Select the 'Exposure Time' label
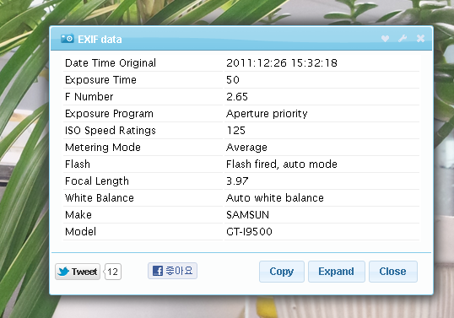 pyautogui.click(x=100, y=80)
